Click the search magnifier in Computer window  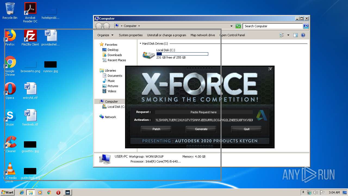pos(306,26)
